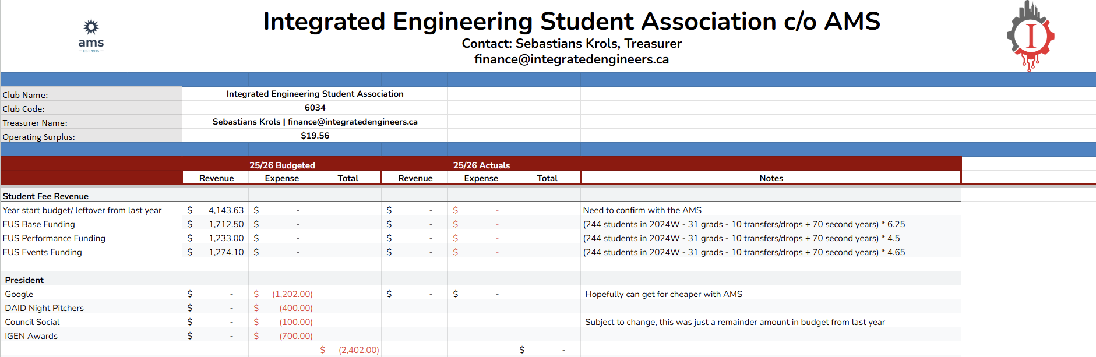Screen dimensions: 1096x357
Task: Select the 'Hopefully can get for cheaper with AMS' note
Action: pyautogui.click(x=664, y=294)
